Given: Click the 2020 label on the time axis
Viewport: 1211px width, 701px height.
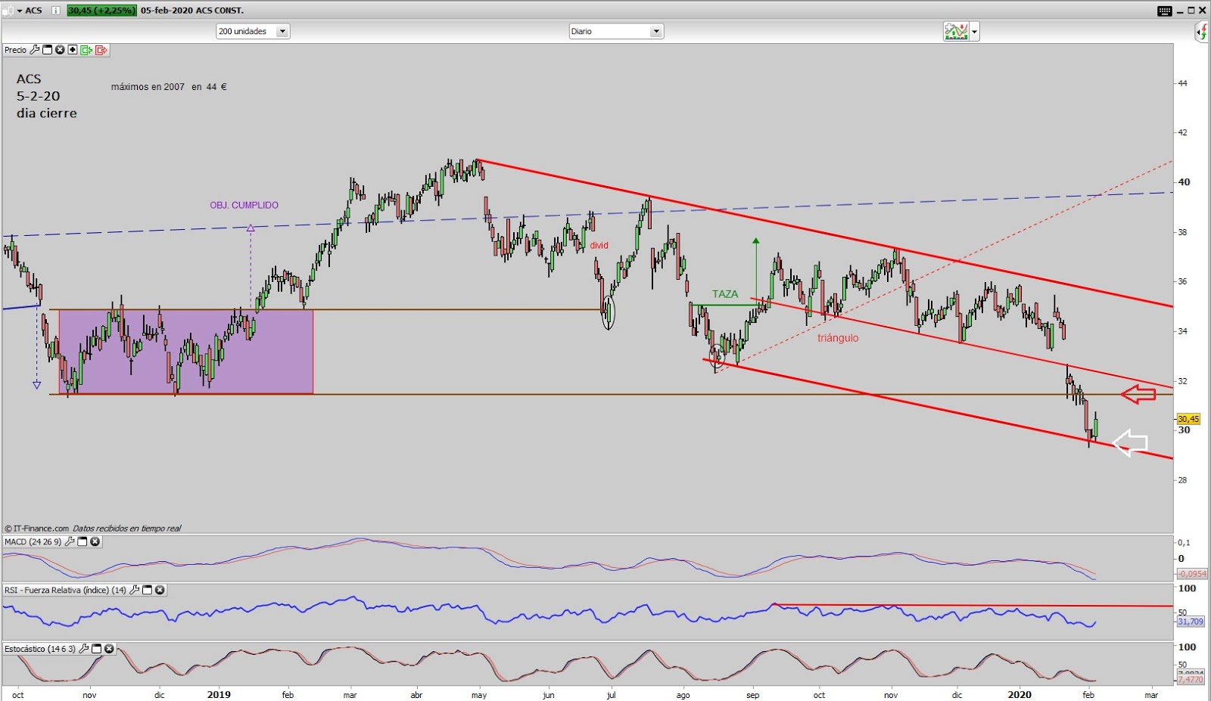Looking at the screenshot, I should point(1020,694).
